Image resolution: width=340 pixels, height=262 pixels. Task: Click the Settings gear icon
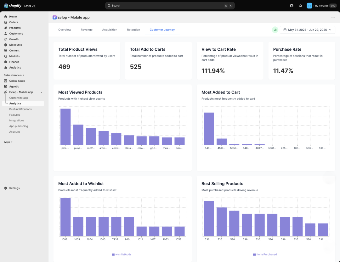click(6, 188)
